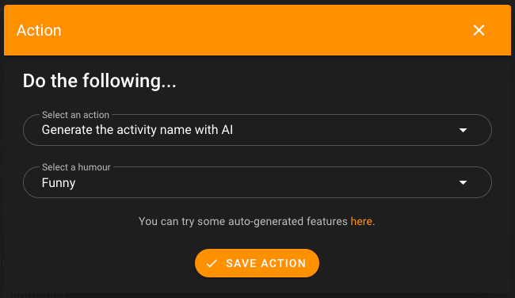The width and height of the screenshot is (515, 298).
Task: Click the 'Select a humour' field label
Action: (x=76, y=167)
